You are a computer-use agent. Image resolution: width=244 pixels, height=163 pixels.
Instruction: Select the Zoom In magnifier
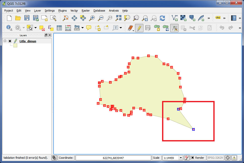click(x=92, y=18)
